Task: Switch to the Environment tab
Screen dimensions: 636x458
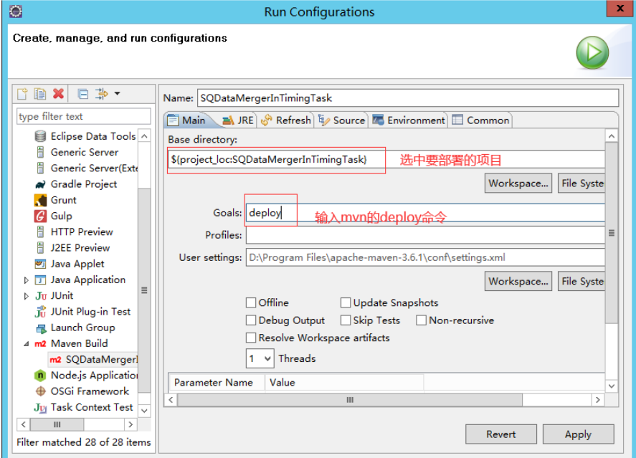Action: pos(409,120)
